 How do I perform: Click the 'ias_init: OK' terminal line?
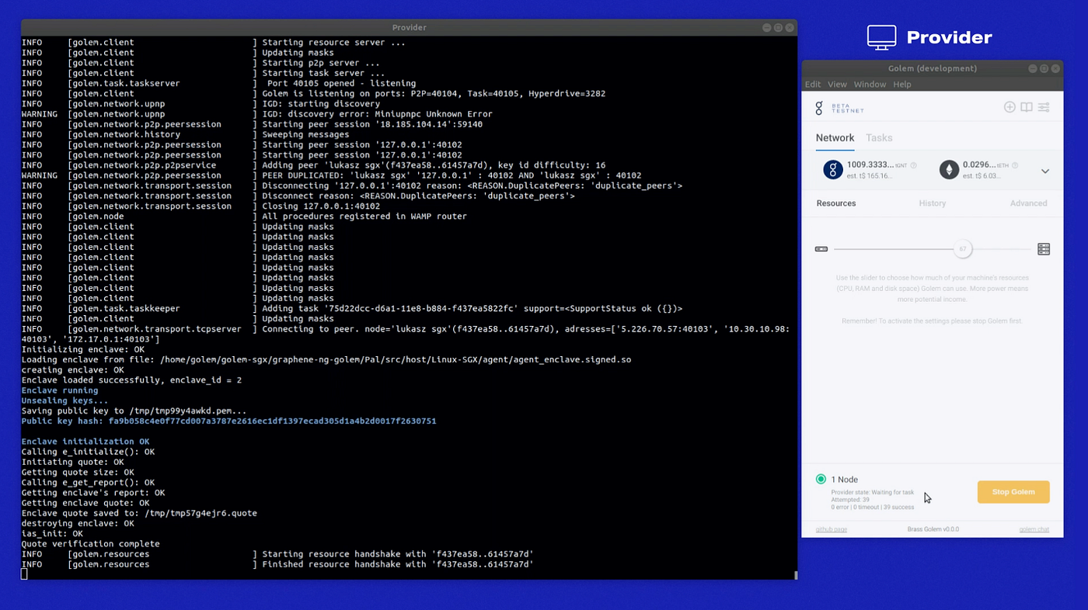pos(52,534)
